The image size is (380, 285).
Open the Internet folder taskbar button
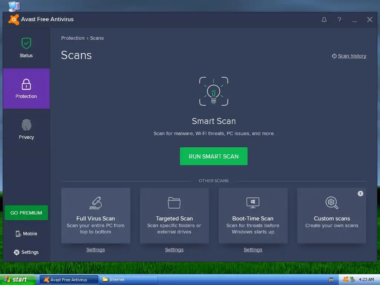click(128, 280)
